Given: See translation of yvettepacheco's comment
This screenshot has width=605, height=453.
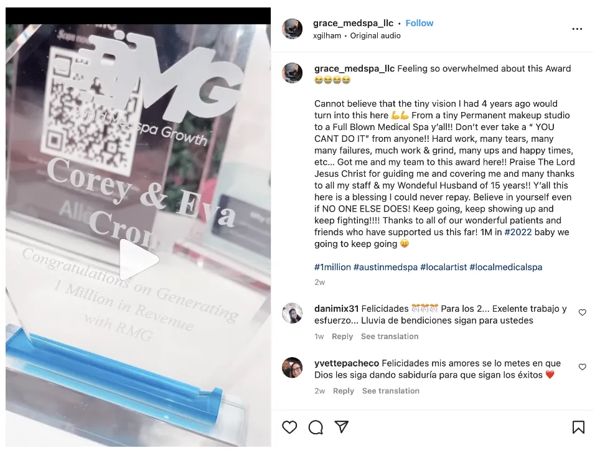Looking at the screenshot, I should coord(390,391).
